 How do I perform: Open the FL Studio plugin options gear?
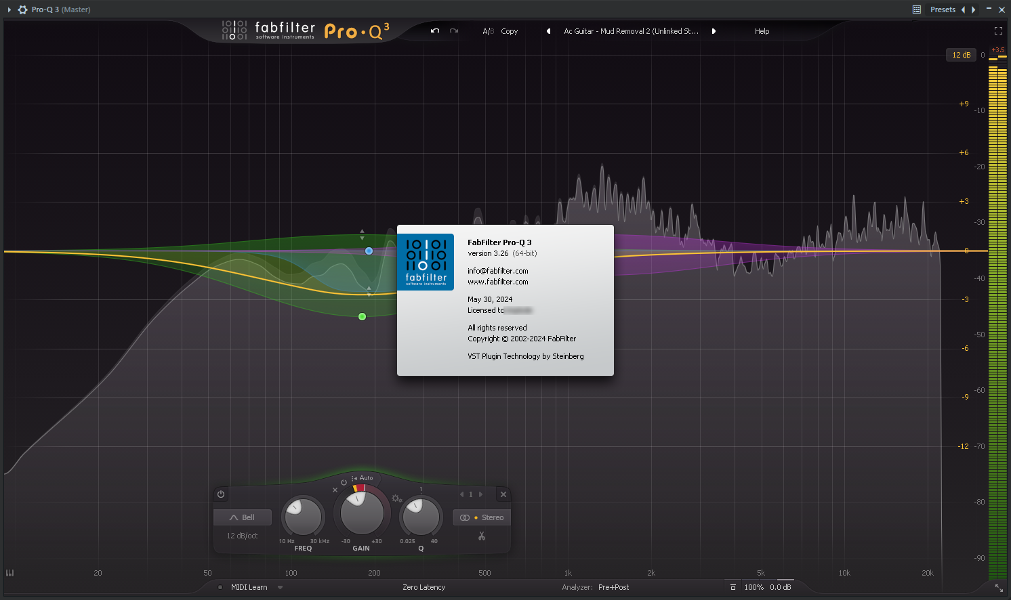(x=22, y=9)
